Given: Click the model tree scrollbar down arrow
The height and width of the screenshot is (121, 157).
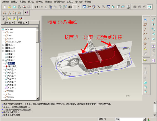Looking at the screenshot, I should tap(37, 98).
